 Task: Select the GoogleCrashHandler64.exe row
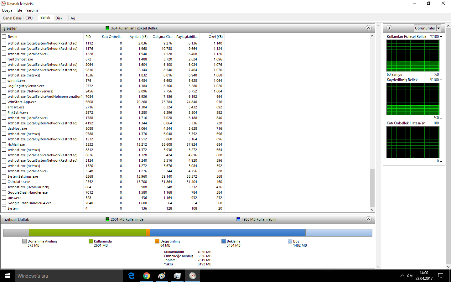pos(113,203)
